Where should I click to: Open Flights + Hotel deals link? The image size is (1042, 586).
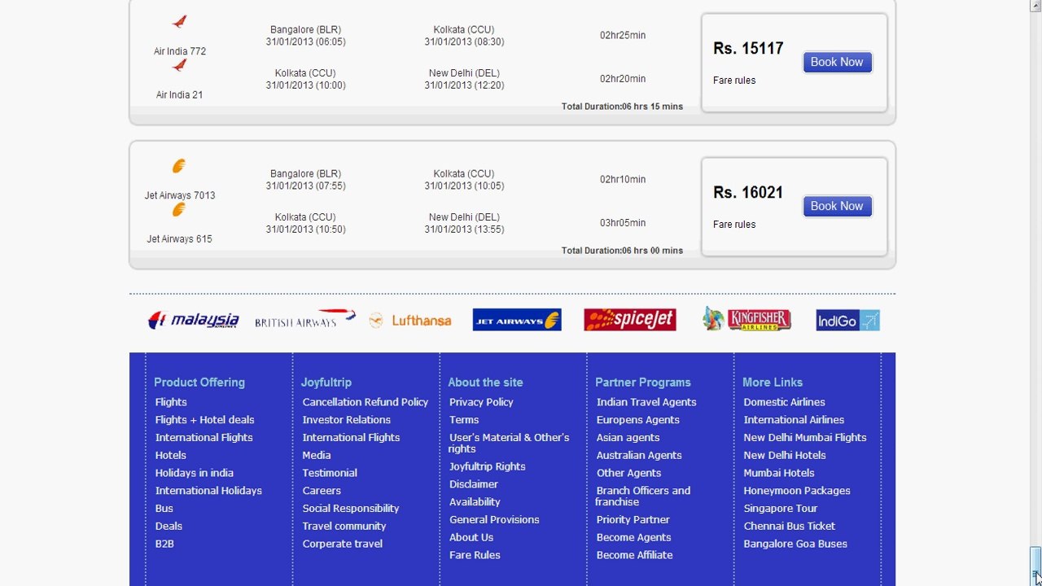[x=205, y=420]
